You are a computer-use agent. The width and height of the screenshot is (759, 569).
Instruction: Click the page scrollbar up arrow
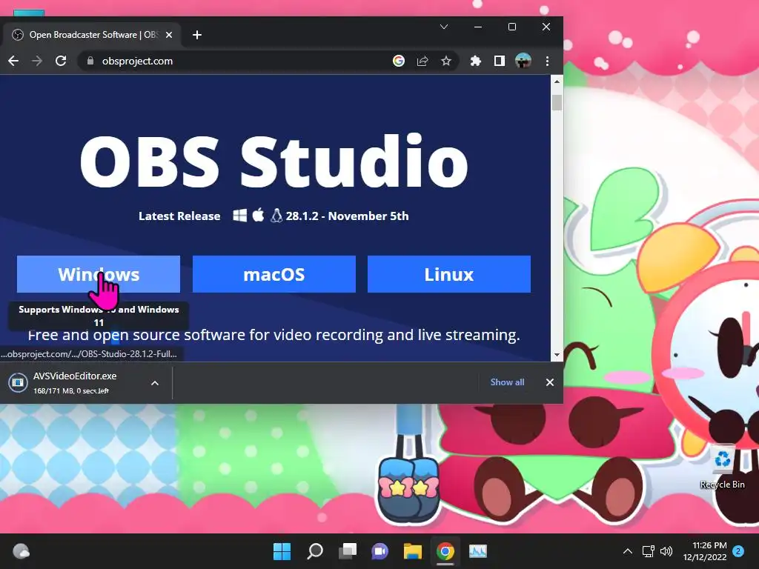557,81
